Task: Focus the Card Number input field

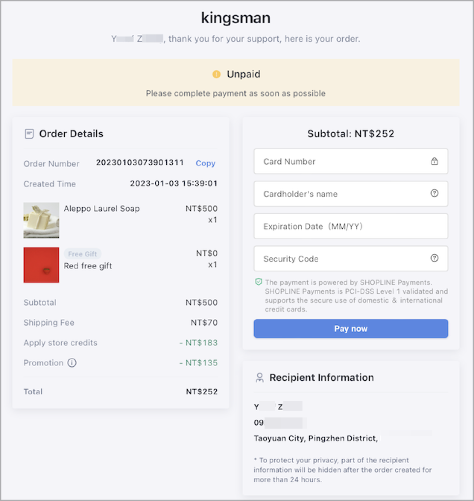Action: click(x=351, y=161)
